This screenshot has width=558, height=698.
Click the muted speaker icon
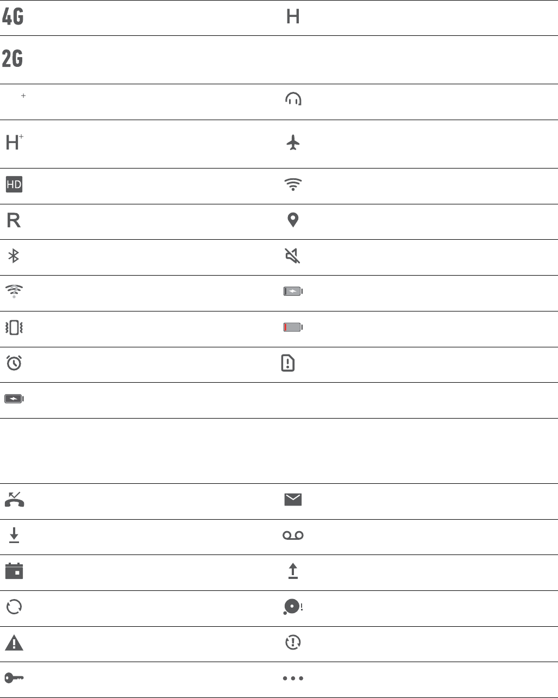tap(293, 255)
